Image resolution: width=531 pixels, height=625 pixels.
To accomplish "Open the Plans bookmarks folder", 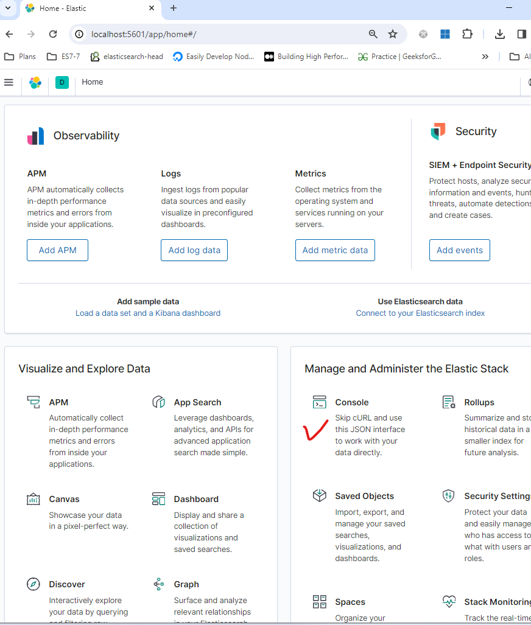I will pos(20,56).
